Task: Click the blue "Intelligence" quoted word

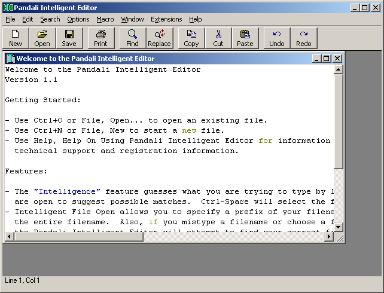Action: (x=67, y=191)
